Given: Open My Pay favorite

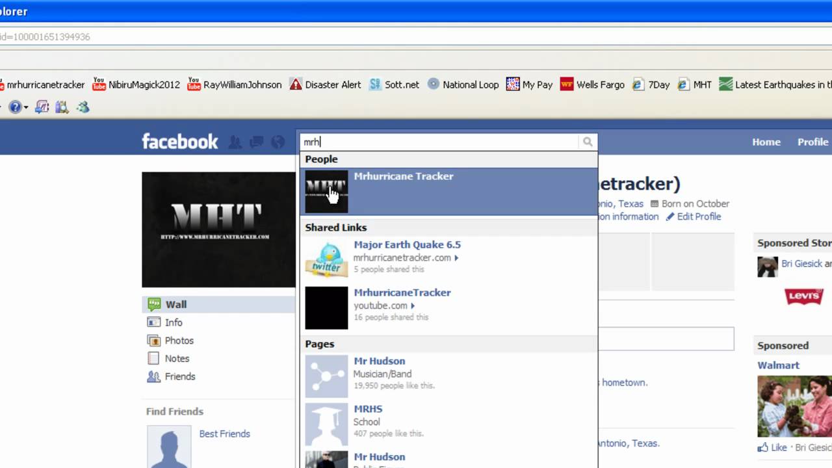Looking at the screenshot, I should coord(530,84).
